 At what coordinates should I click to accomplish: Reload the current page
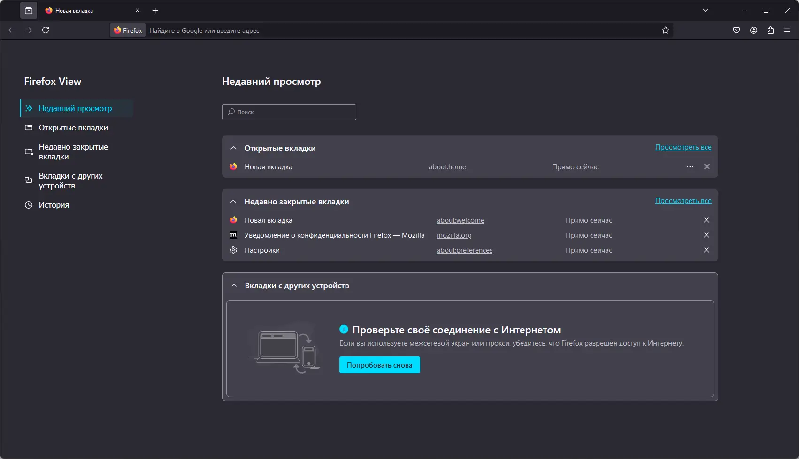coord(46,30)
